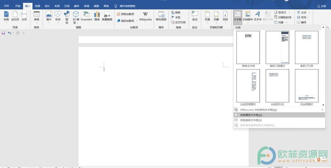Collapse the ribbon with the chevron
The image size is (331, 168).
tap(327, 28)
